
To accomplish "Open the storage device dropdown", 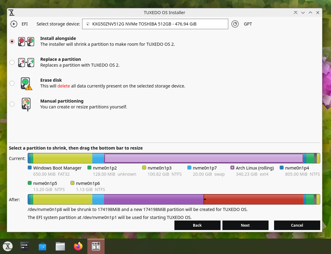I will 155,24.
